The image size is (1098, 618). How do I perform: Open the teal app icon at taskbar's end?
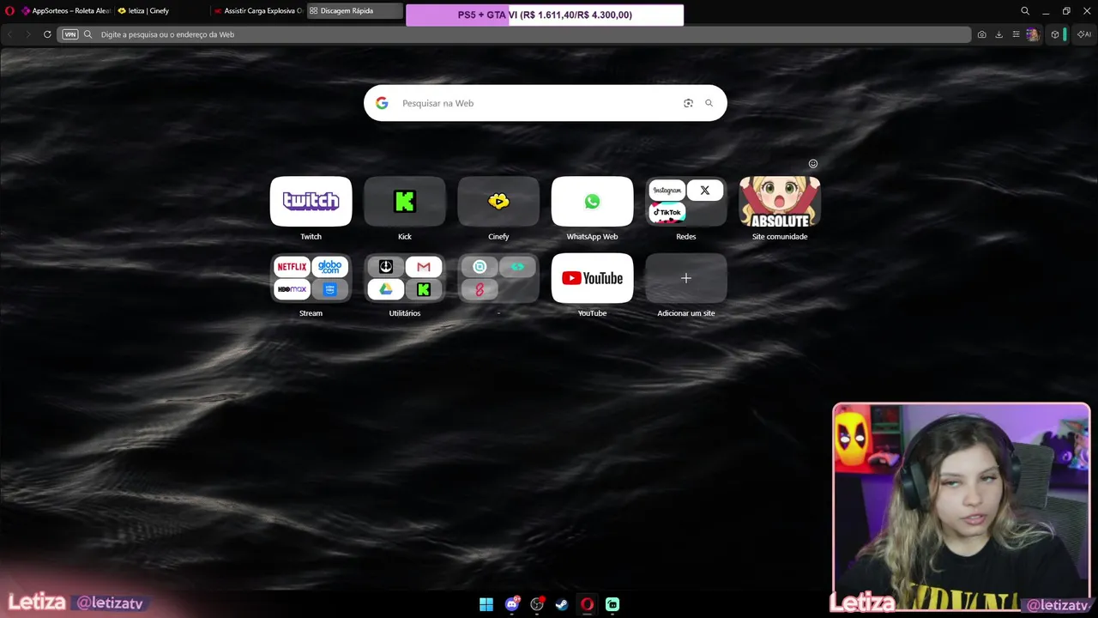pos(612,604)
